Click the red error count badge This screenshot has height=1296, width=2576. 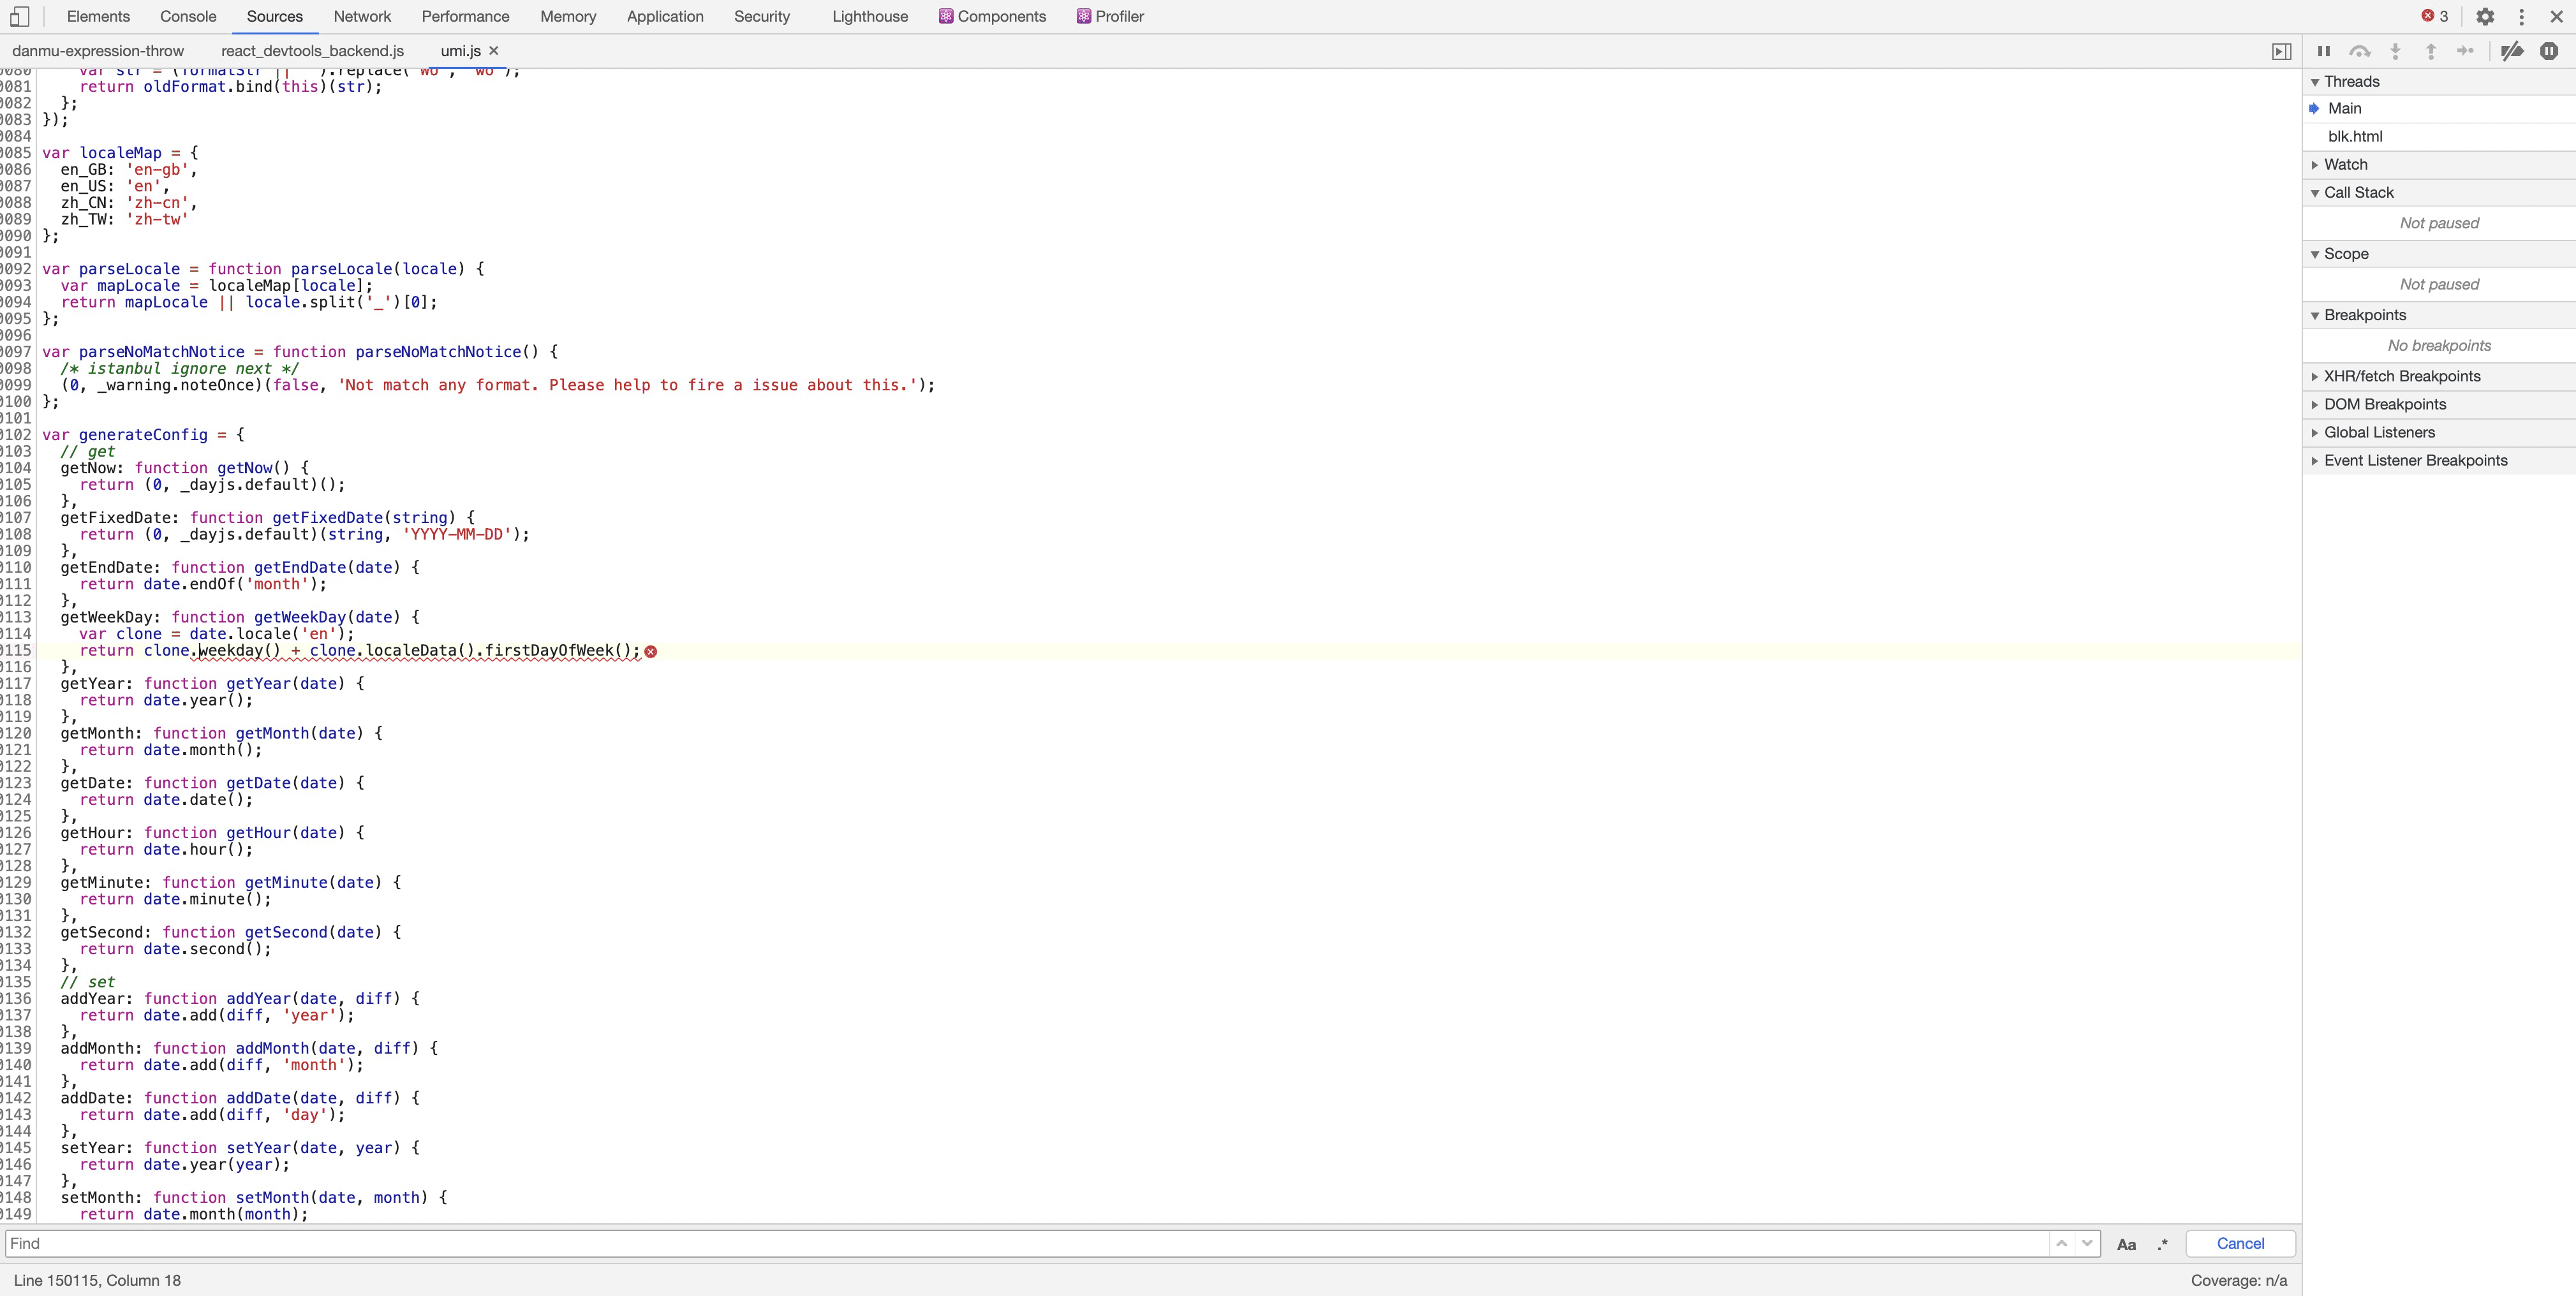[x=2434, y=16]
